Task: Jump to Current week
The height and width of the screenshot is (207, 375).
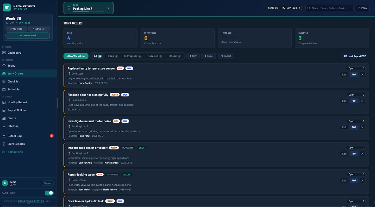Action: [x=28, y=35]
